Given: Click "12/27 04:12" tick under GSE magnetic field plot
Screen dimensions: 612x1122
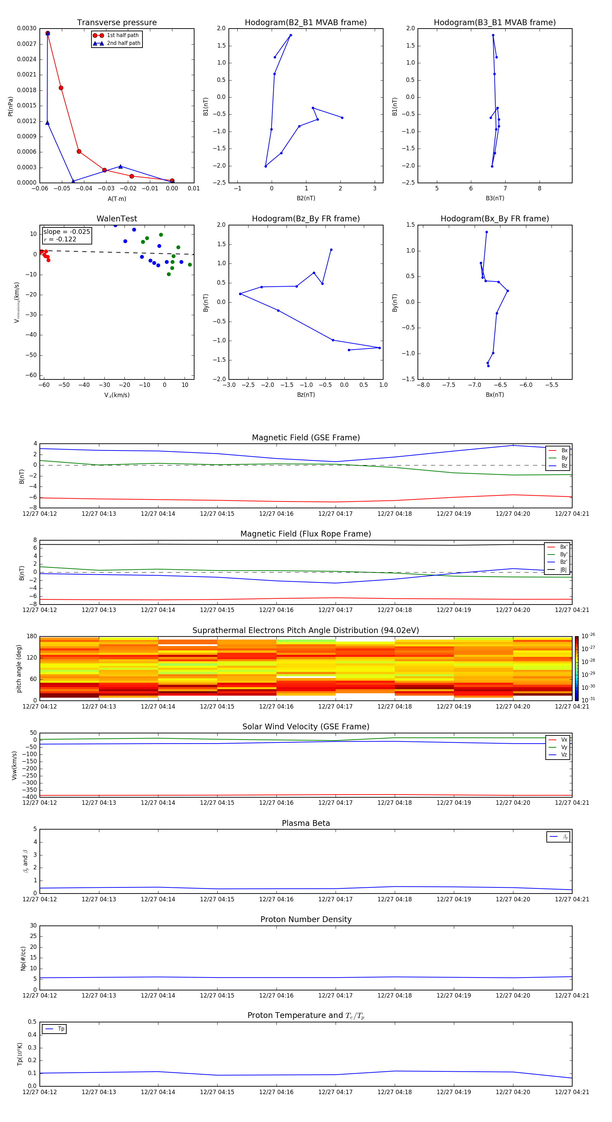Looking at the screenshot, I should pyautogui.click(x=40, y=513).
